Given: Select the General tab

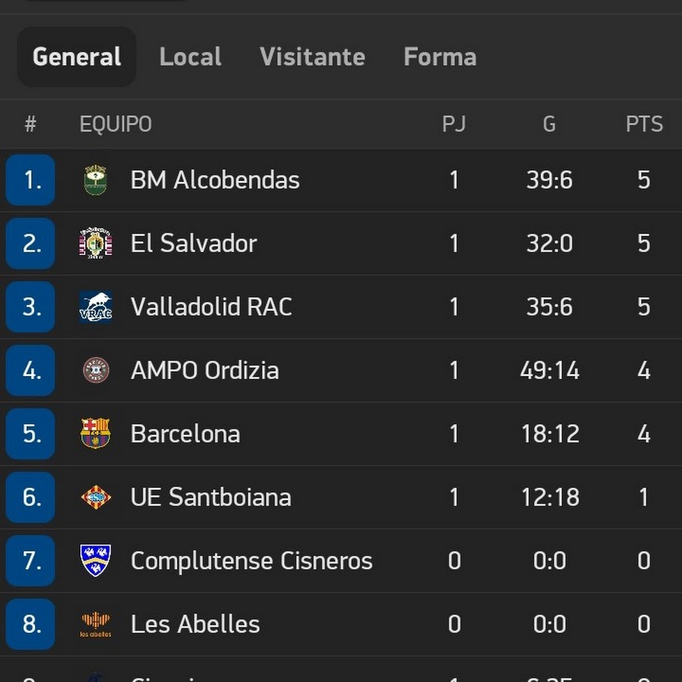Looking at the screenshot, I should click(77, 57).
